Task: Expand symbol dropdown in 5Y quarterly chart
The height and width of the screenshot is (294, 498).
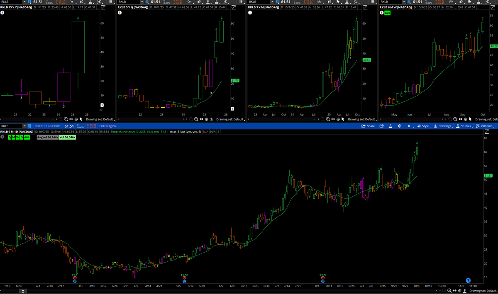Action: 142,2
